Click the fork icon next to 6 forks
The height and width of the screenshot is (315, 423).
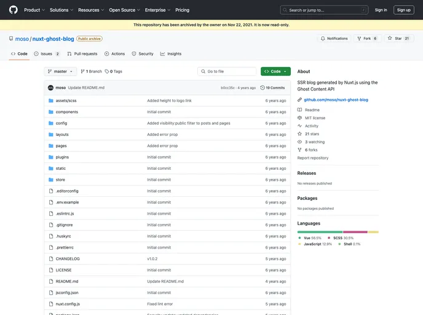(299, 150)
